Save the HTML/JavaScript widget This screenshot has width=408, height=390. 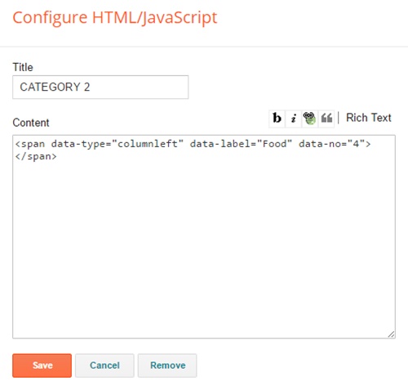coord(42,365)
